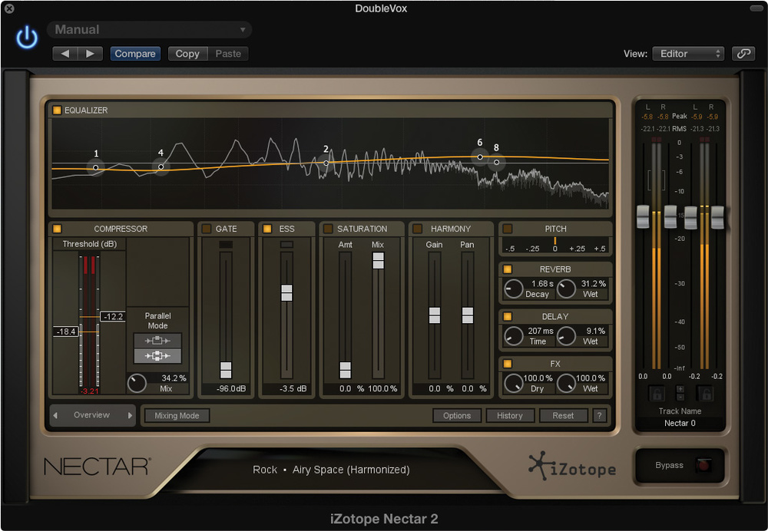Image resolution: width=768 pixels, height=531 pixels.
Task: Click the Compare button
Action: pos(135,54)
